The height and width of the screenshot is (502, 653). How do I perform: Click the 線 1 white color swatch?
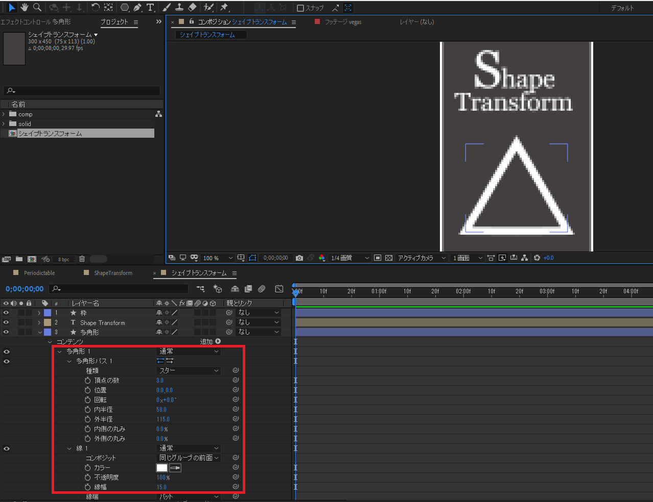[162, 468]
